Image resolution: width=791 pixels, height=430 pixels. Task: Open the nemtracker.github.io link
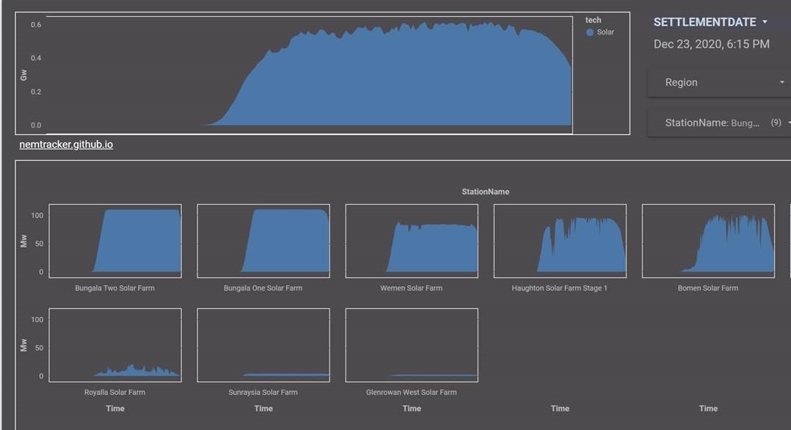(x=66, y=145)
